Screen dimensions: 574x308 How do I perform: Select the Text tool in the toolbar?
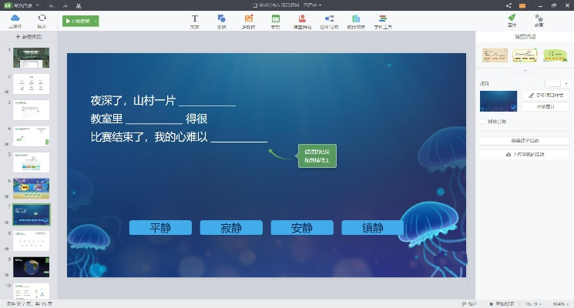[194, 20]
